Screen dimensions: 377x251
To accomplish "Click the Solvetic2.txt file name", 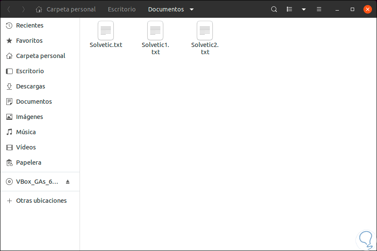I will click(x=205, y=48).
